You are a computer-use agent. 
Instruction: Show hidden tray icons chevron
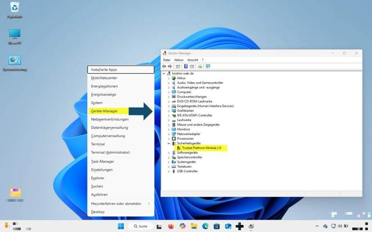pyautogui.click(x=317, y=226)
